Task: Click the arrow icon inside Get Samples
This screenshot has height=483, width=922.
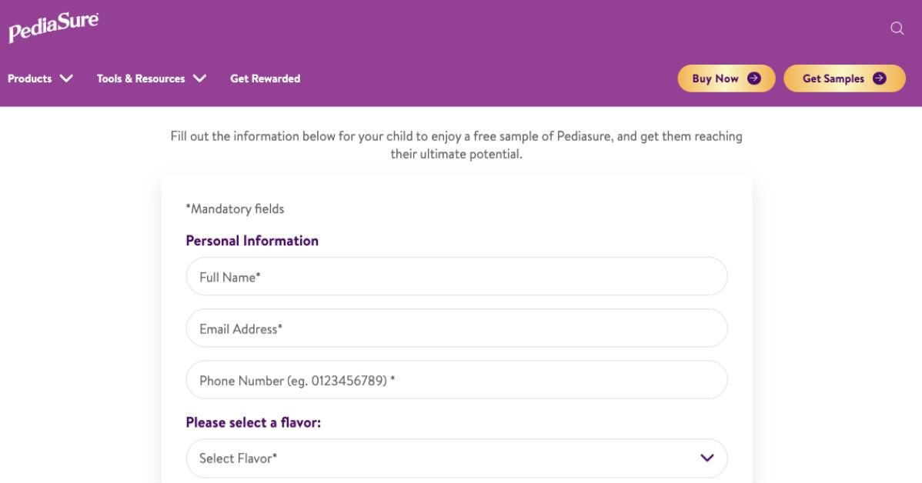Action: point(879,78)
